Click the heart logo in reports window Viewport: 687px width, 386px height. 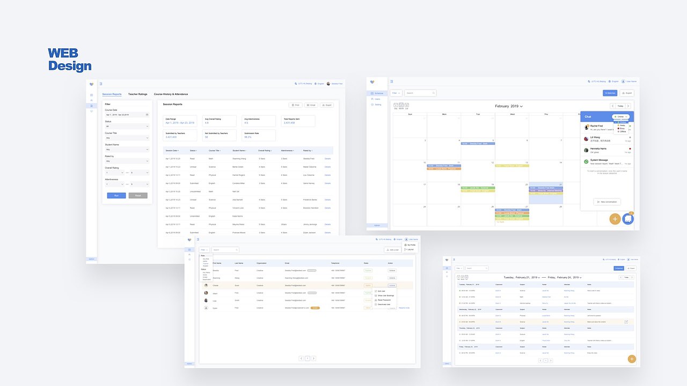coord(91,84)
